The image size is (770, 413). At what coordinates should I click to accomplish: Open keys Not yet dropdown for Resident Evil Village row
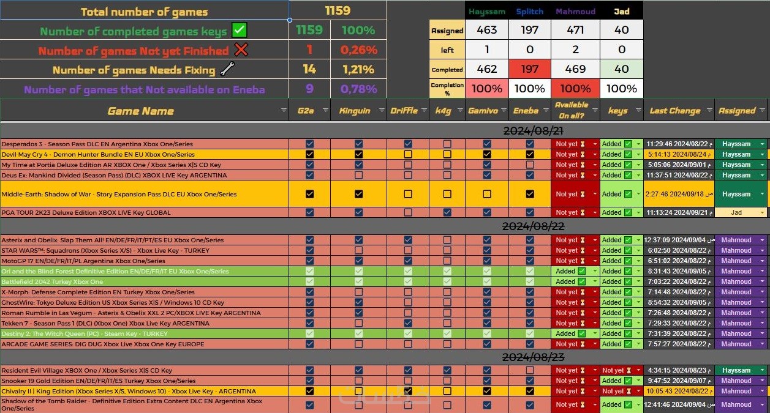click(x=638, y=370)
